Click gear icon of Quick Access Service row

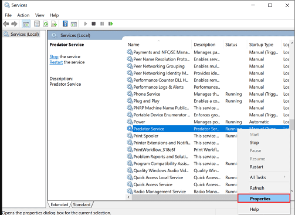click(x=130, y=184)
